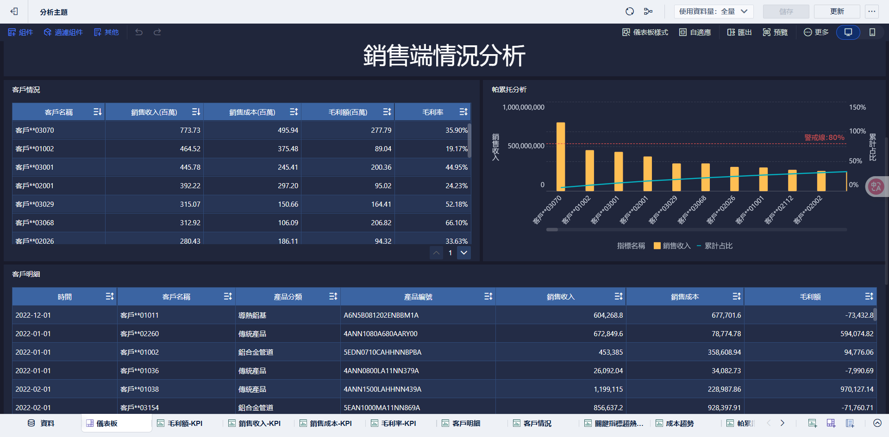Screen dimensions: 889x437
Task: Sort 客戶明細 by 客戶名稱 column
Action: 228,296
